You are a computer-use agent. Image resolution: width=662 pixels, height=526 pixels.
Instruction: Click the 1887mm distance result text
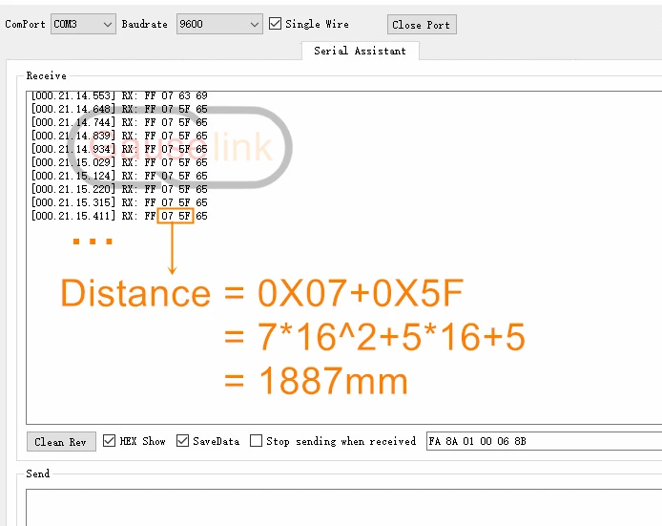[333, 381]
